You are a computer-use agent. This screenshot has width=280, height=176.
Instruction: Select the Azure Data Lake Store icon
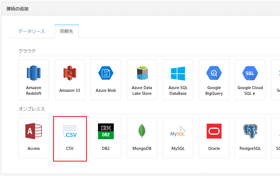(142, 73)
